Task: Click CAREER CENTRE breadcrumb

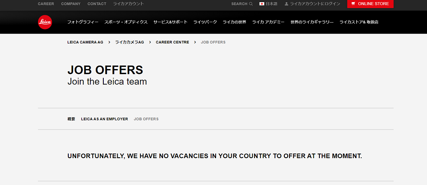Action: click(x=173, y=42)
